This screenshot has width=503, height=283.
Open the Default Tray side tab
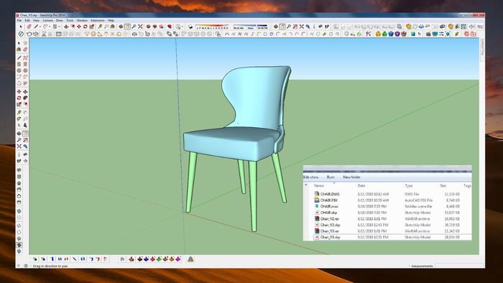point(482,47)
